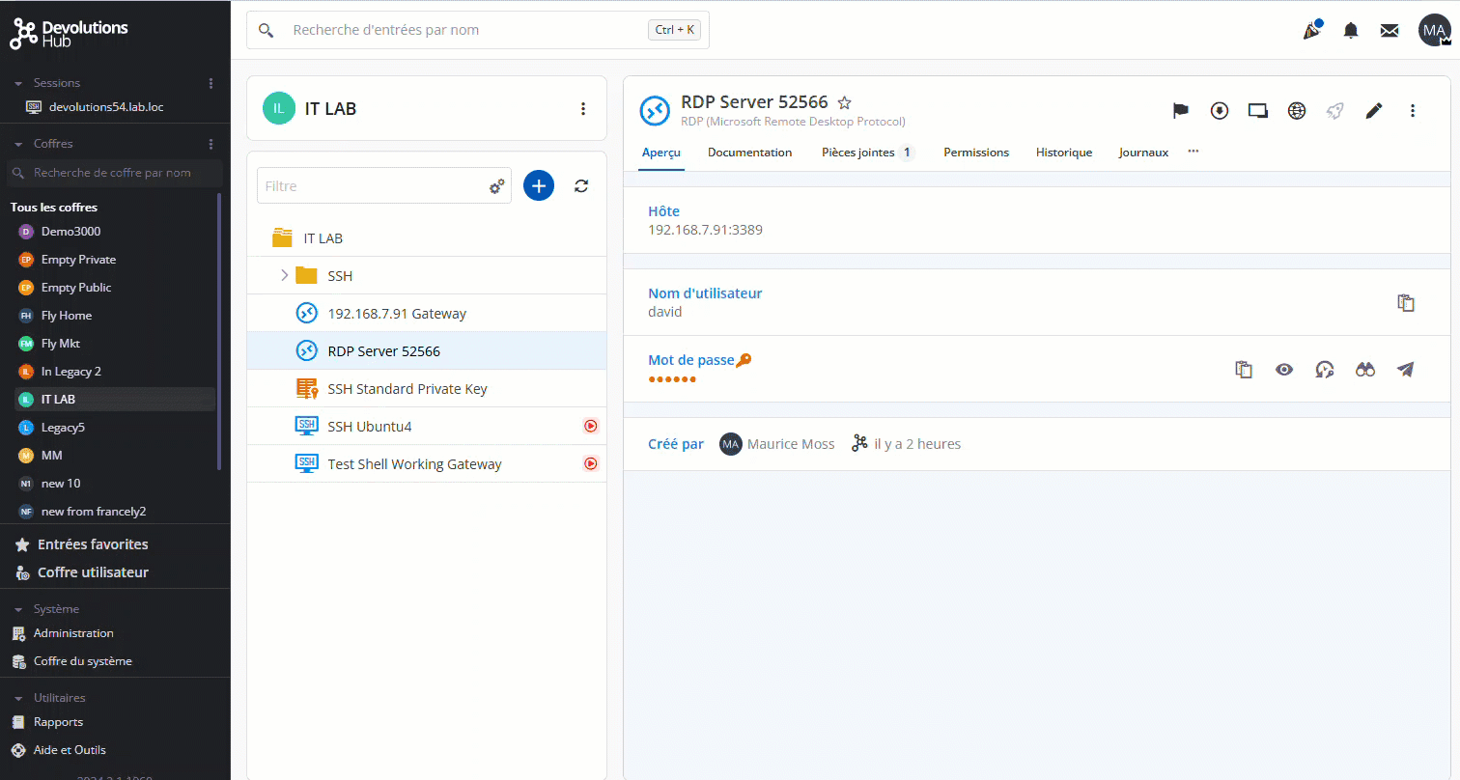Open the Permissions tab
The image size is (1460, 780).
pos(975,153)
